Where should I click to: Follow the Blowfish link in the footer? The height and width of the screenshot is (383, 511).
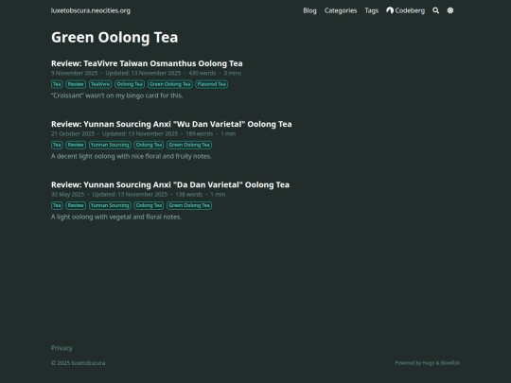450,363
